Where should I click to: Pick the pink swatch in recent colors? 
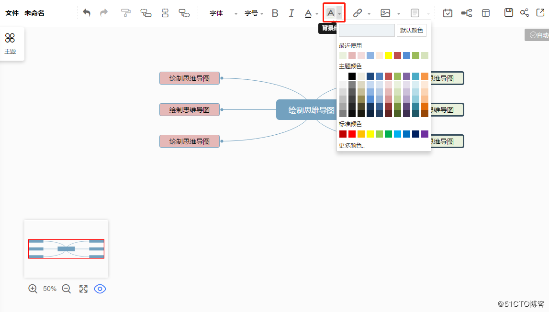[x=352, y=55]
